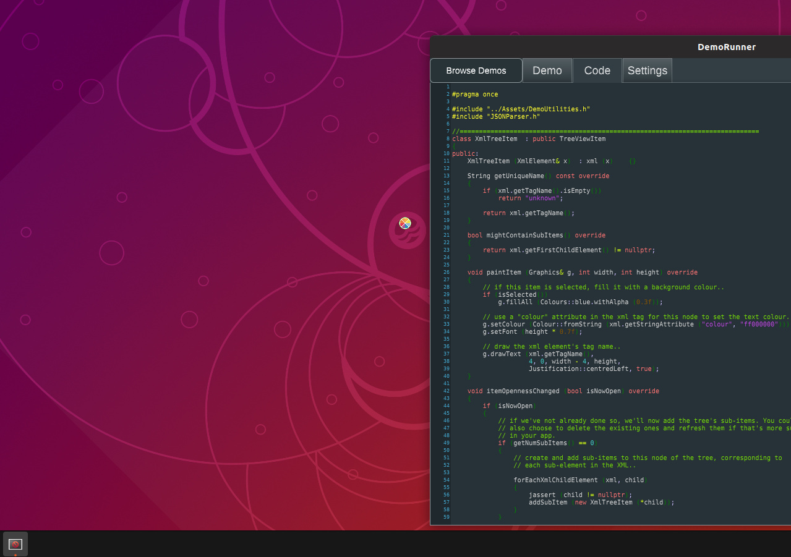
Task: Click line number 26 in the gutter
Action: coord(447,272)
